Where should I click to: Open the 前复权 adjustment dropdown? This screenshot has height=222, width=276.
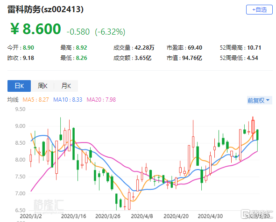[x=260, y=100]
